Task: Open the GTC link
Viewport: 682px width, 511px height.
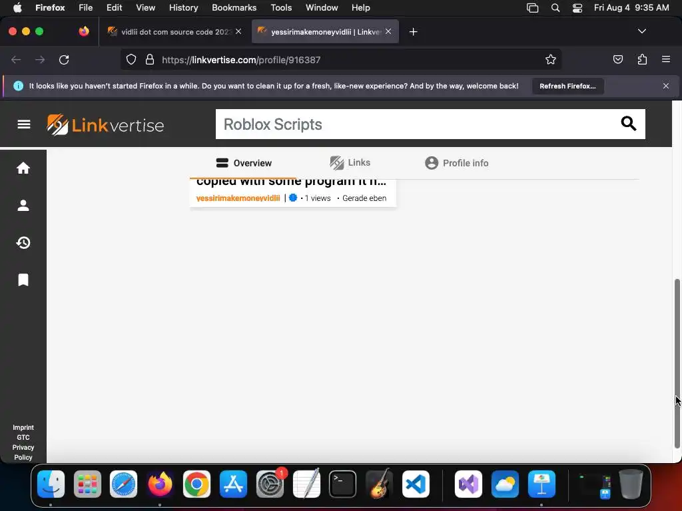Action: (x=23, y=438)
